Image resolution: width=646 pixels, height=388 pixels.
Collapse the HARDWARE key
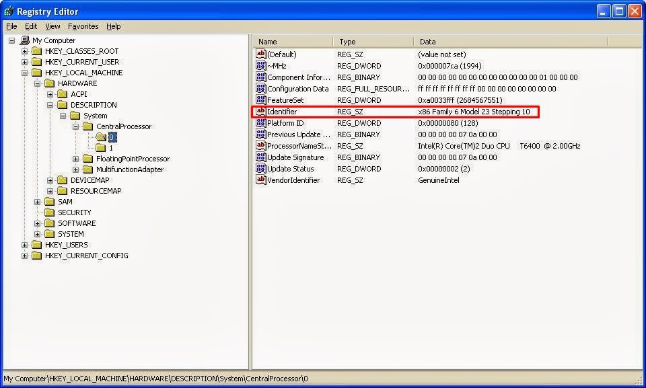[x=38, y=83]
